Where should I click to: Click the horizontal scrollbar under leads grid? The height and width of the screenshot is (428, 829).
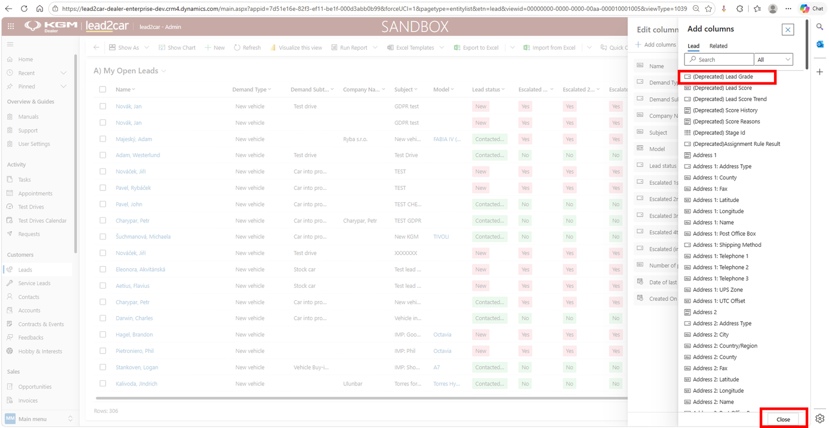click(361, 398)
